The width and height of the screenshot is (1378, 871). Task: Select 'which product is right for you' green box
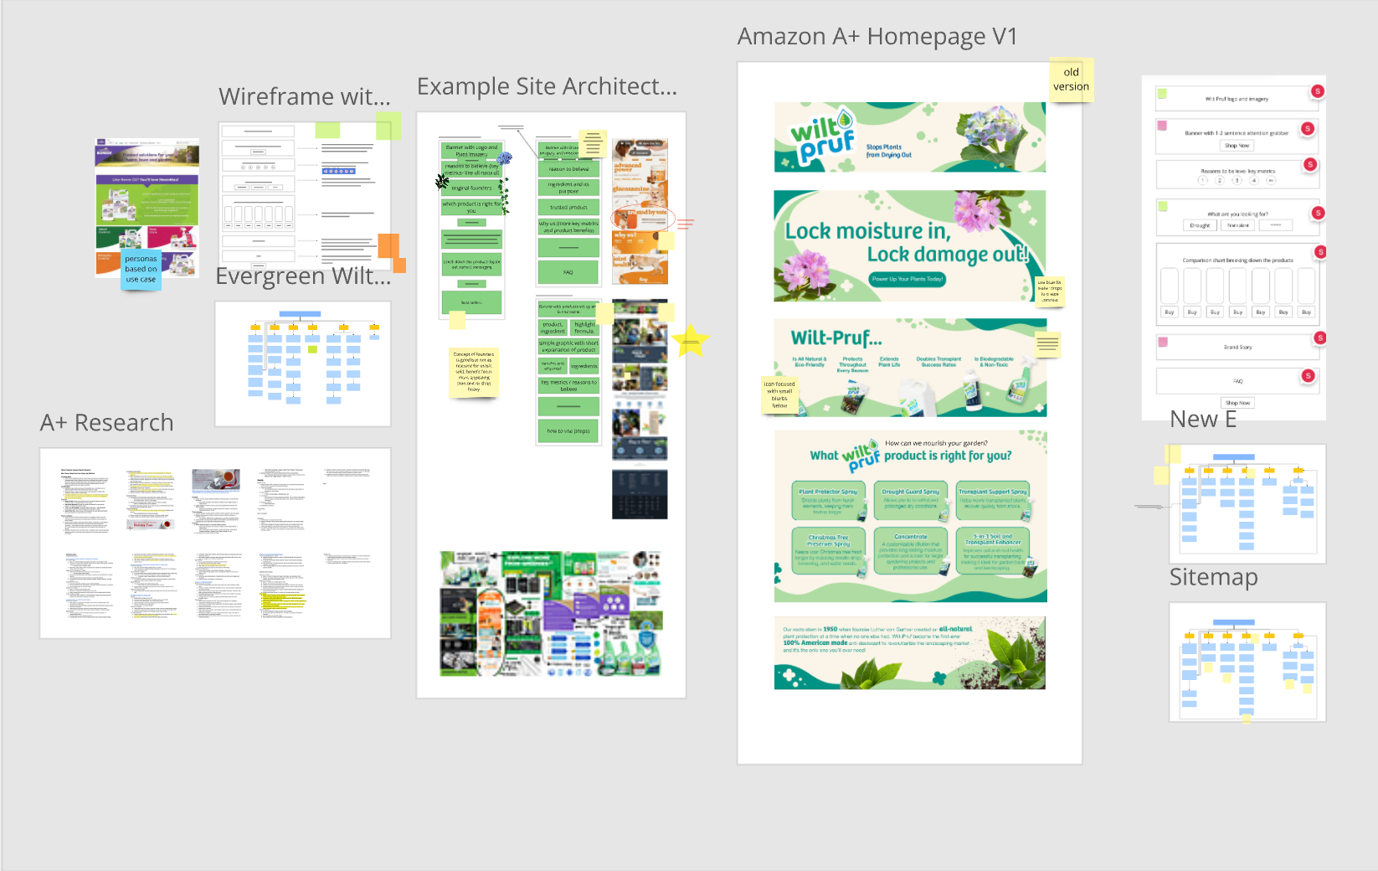[x=471, y=207]
